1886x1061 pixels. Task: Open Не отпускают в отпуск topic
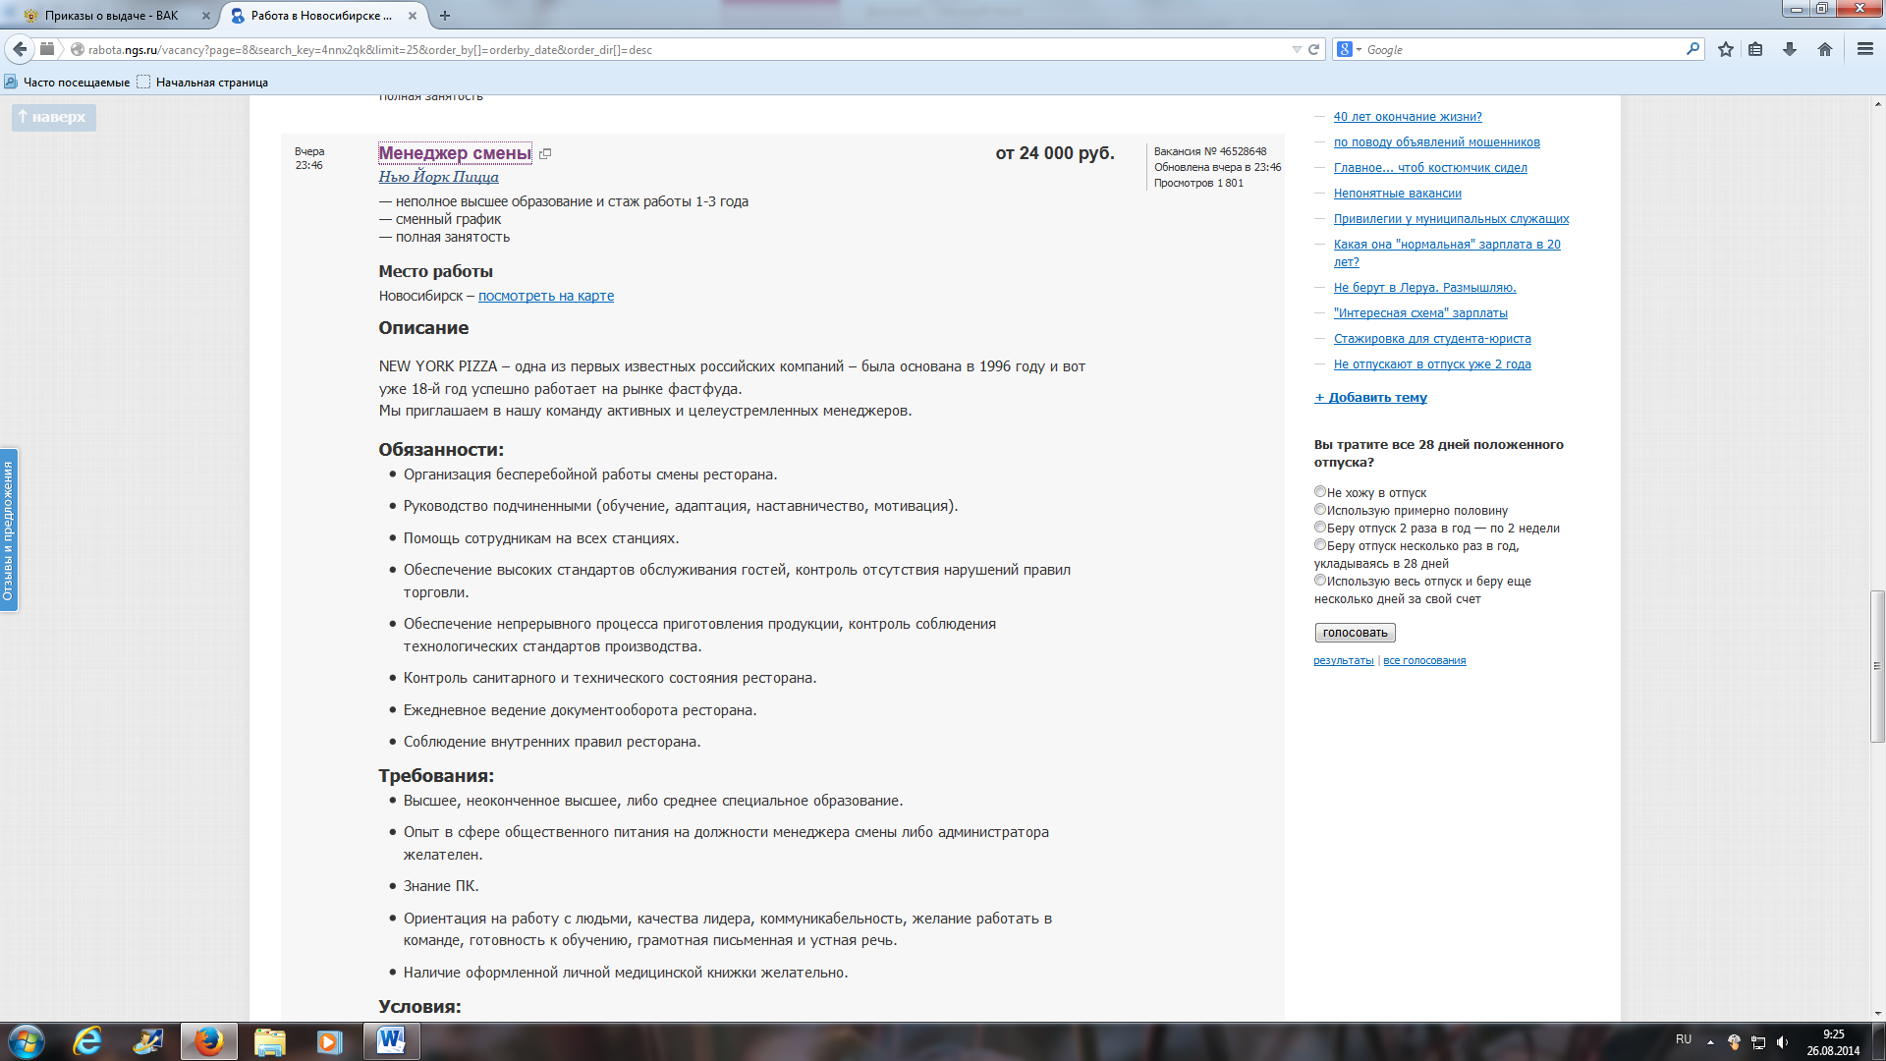[x=1432, y=364]
